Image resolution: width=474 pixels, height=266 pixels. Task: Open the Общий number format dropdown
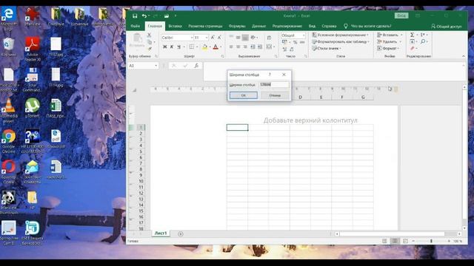pyautogui.click(x=304, y=35)
